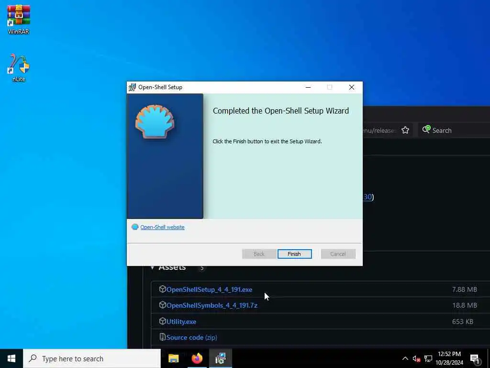Open the WinRAR desktop shortcut
Image resolution: width=490 pixels, height=368 pixels.
19,19
